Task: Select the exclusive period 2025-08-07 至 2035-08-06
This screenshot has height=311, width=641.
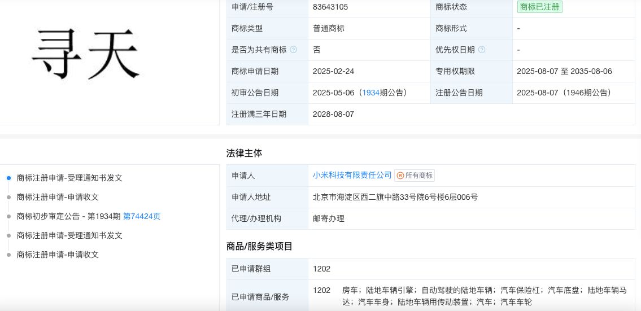Action: coord(564,71)
